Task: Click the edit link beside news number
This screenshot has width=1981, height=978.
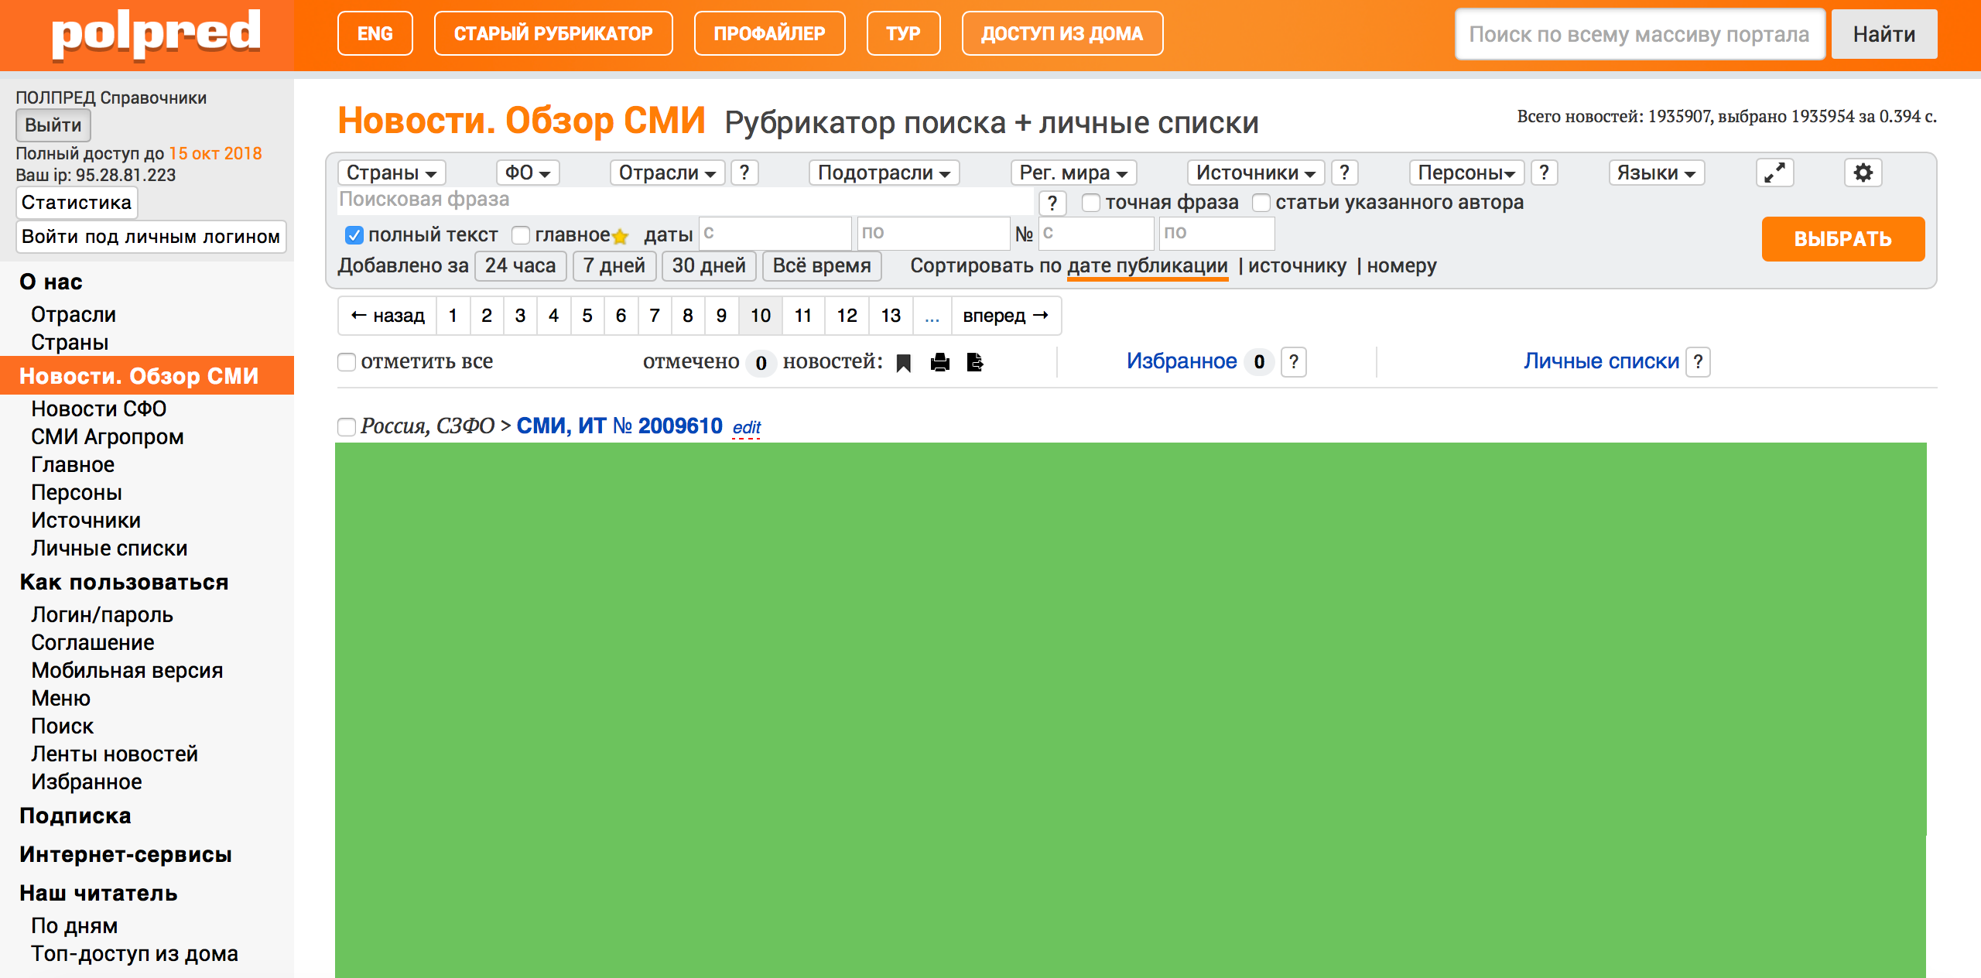Action: [747, 428]
